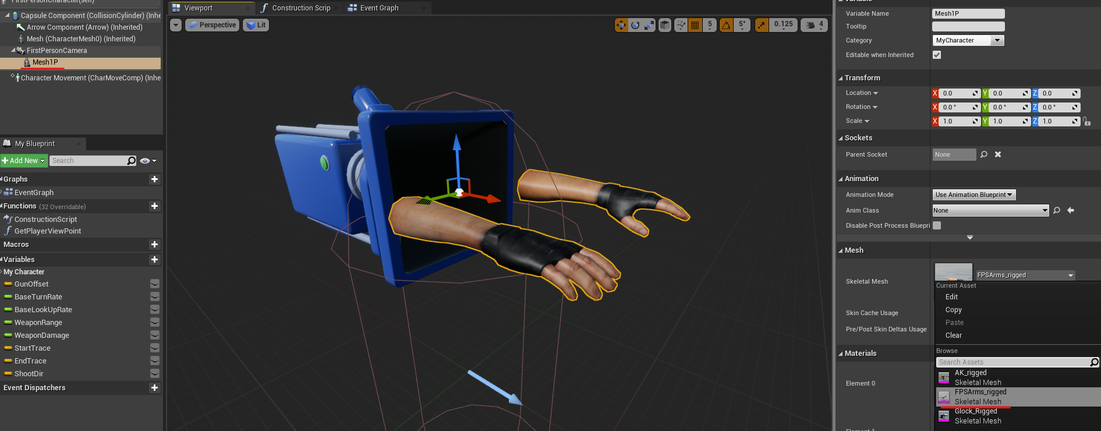
Task: Open My Blueprint view options eye menu
Action: pyautogui.click(x=148, y=161)
